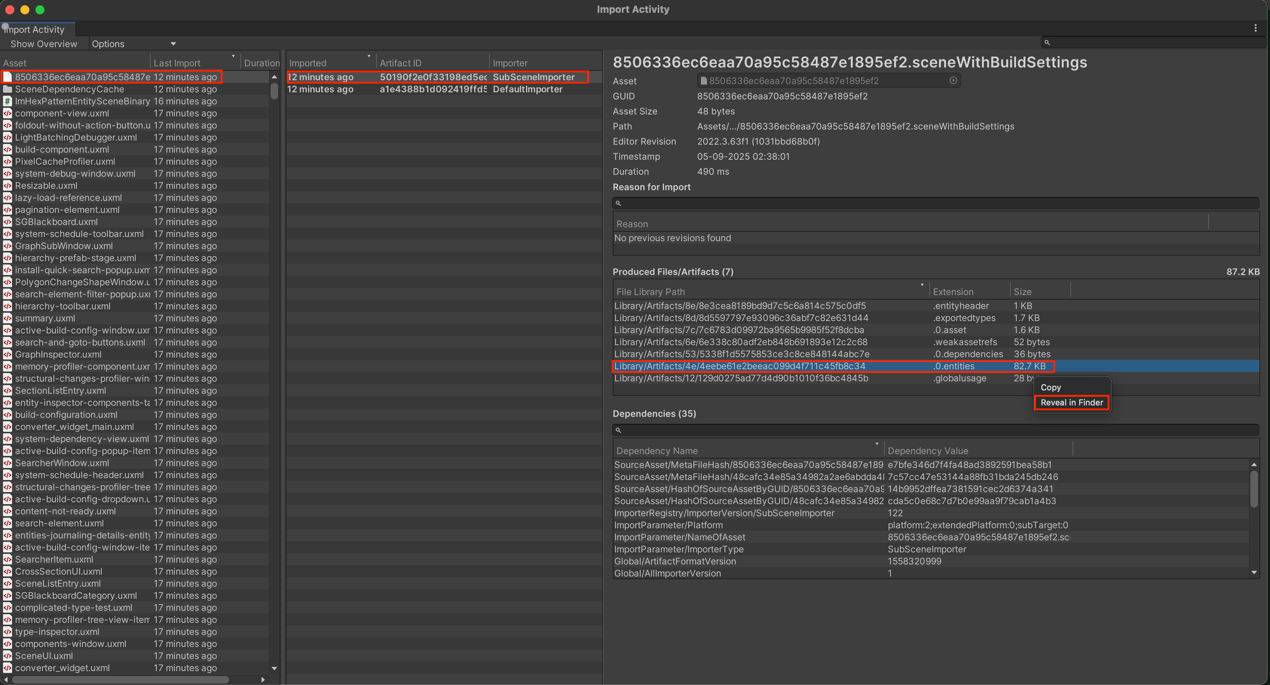Click the magnifier icon in the top-right search field
The width and height of the screenshot is (1270, 685).
pyautogui.click(x=1047, y=42)
